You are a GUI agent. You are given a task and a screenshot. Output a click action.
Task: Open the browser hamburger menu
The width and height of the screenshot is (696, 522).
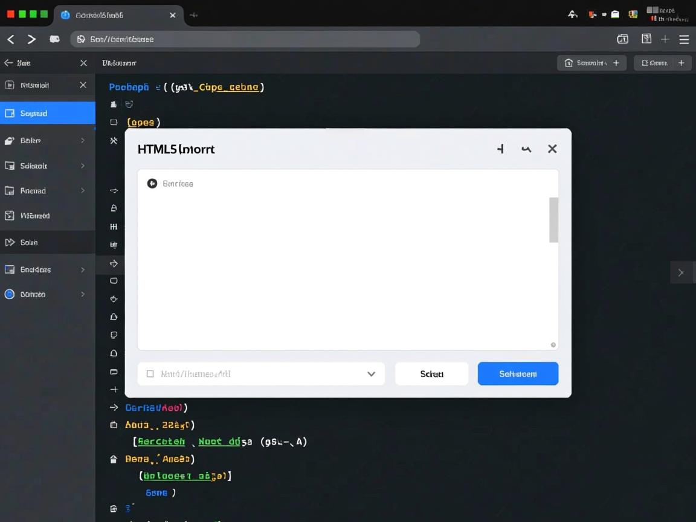(x=684, y=39)
